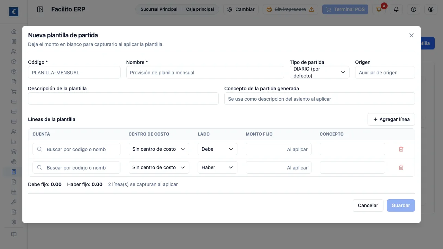Open the users icon just above the bar chart icon
Screen dimensions: 443x249
click(14, 132)
